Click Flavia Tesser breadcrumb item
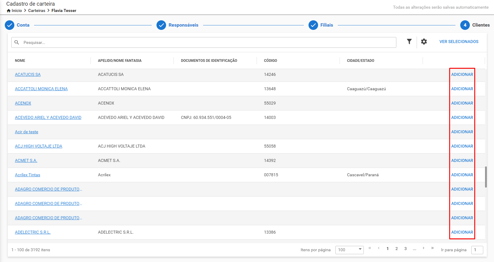494x262 pixels. [64, 10]
